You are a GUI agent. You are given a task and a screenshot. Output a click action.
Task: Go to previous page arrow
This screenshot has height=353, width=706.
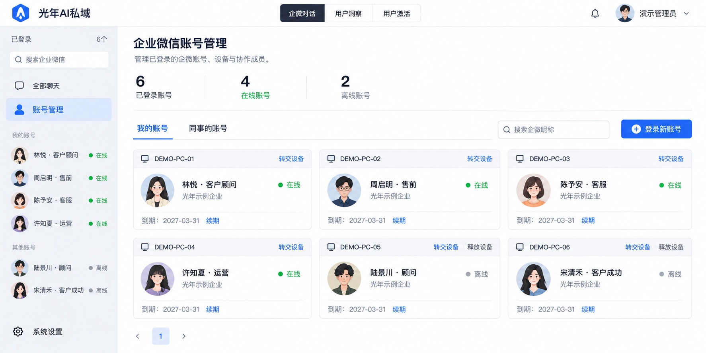pyautogui.click(x=138, y=336)
